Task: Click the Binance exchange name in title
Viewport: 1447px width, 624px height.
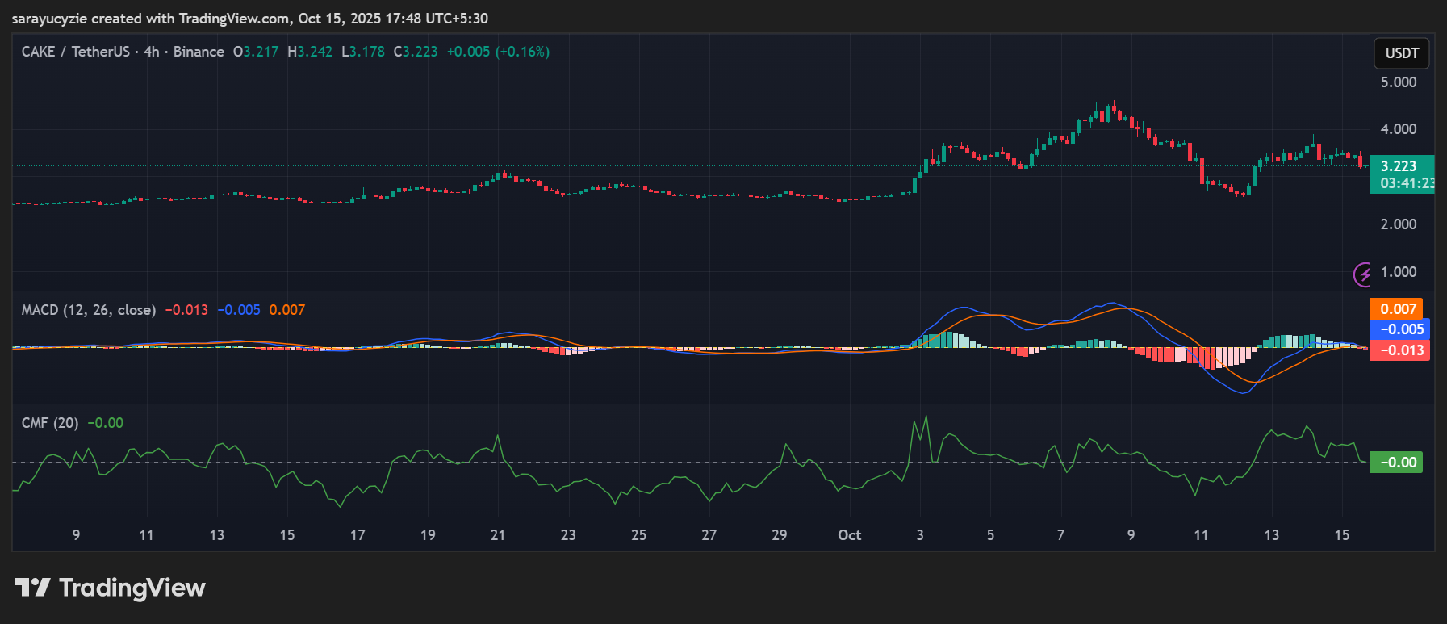Action: coord(199,52)
